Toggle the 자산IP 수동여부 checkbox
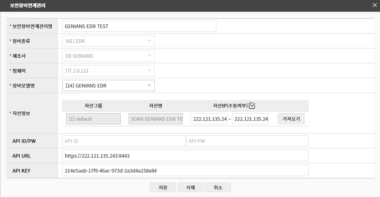This screenshot has height=197, width=380. (x=252, y=105)
